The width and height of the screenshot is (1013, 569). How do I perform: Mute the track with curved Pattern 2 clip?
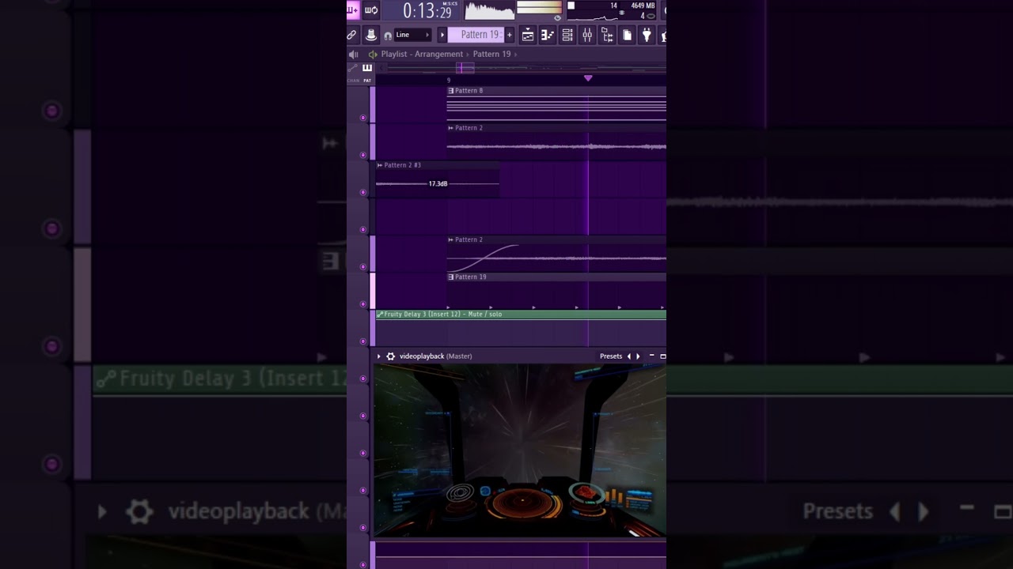(363, 267)
